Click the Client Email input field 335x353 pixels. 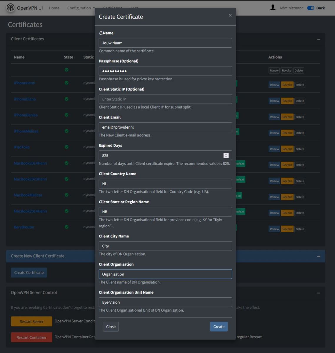coord(165,127)
